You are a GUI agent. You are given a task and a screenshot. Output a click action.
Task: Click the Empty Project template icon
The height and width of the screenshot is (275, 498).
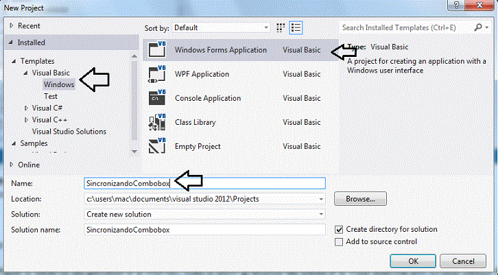pyautogui.click(x=157, y=146)
